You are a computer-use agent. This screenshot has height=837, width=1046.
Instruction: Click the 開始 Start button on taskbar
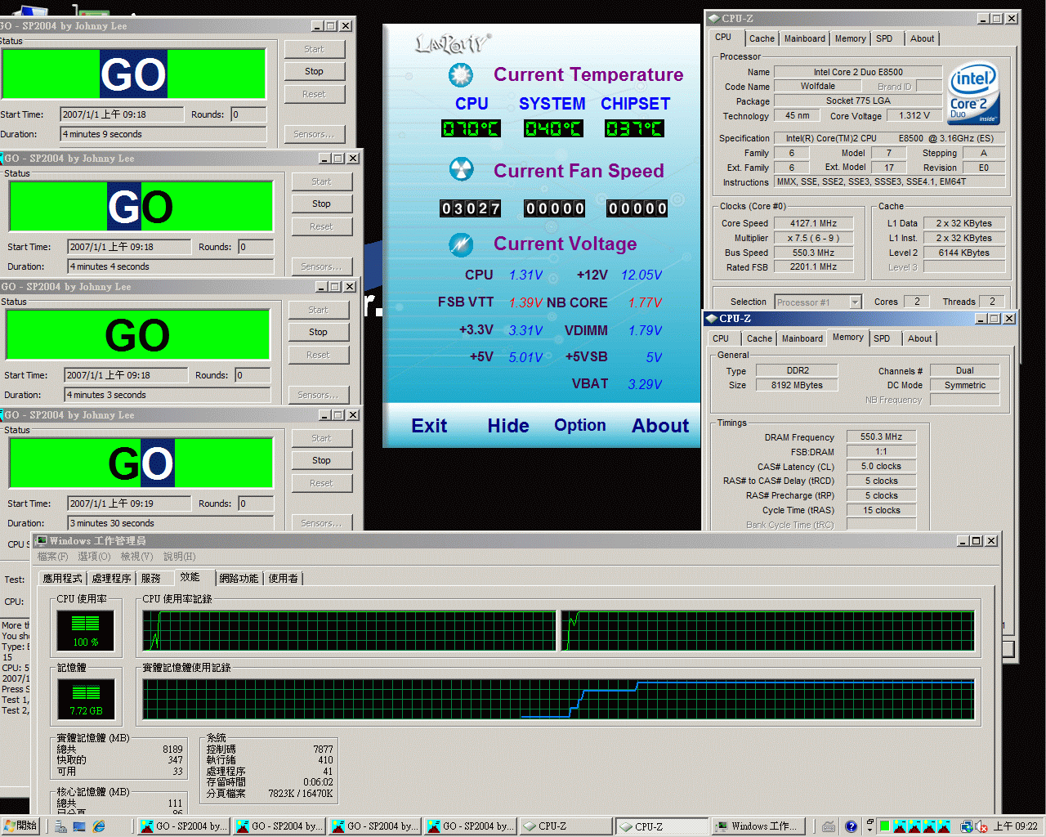point(21,826)
